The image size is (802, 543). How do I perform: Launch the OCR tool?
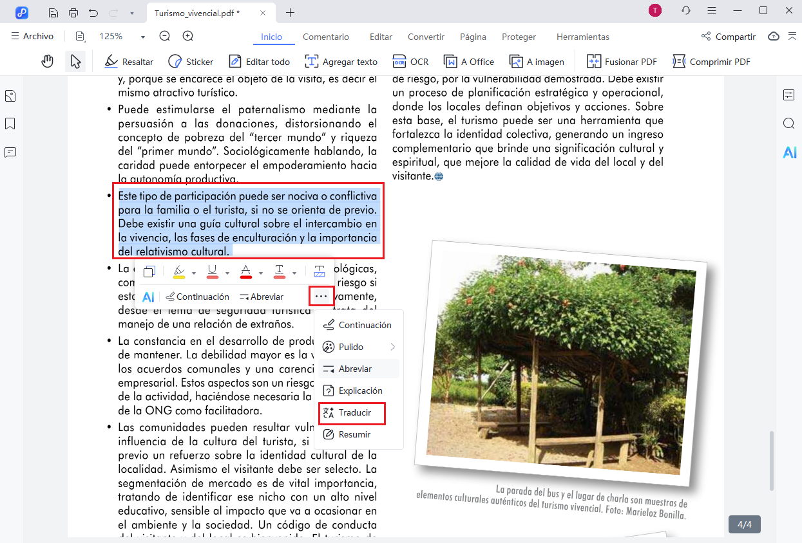pos(410,61)
